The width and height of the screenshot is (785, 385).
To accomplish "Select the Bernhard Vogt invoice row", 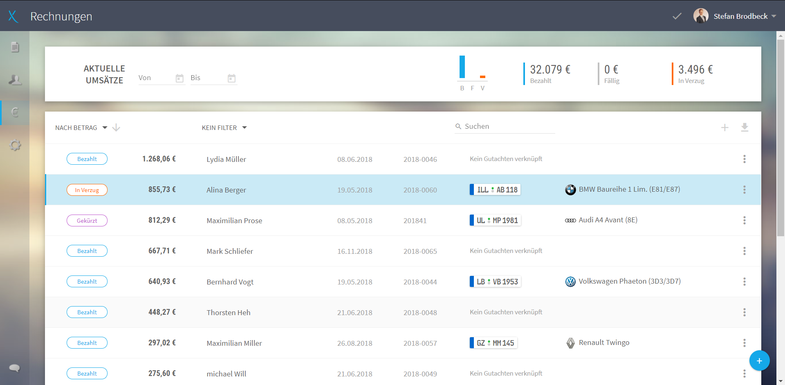I will (403, 282).
